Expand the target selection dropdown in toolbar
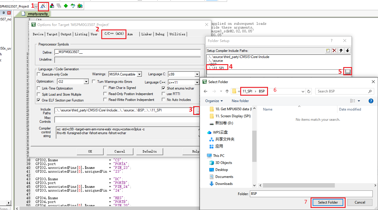378x210 pixels. [36, 6]
